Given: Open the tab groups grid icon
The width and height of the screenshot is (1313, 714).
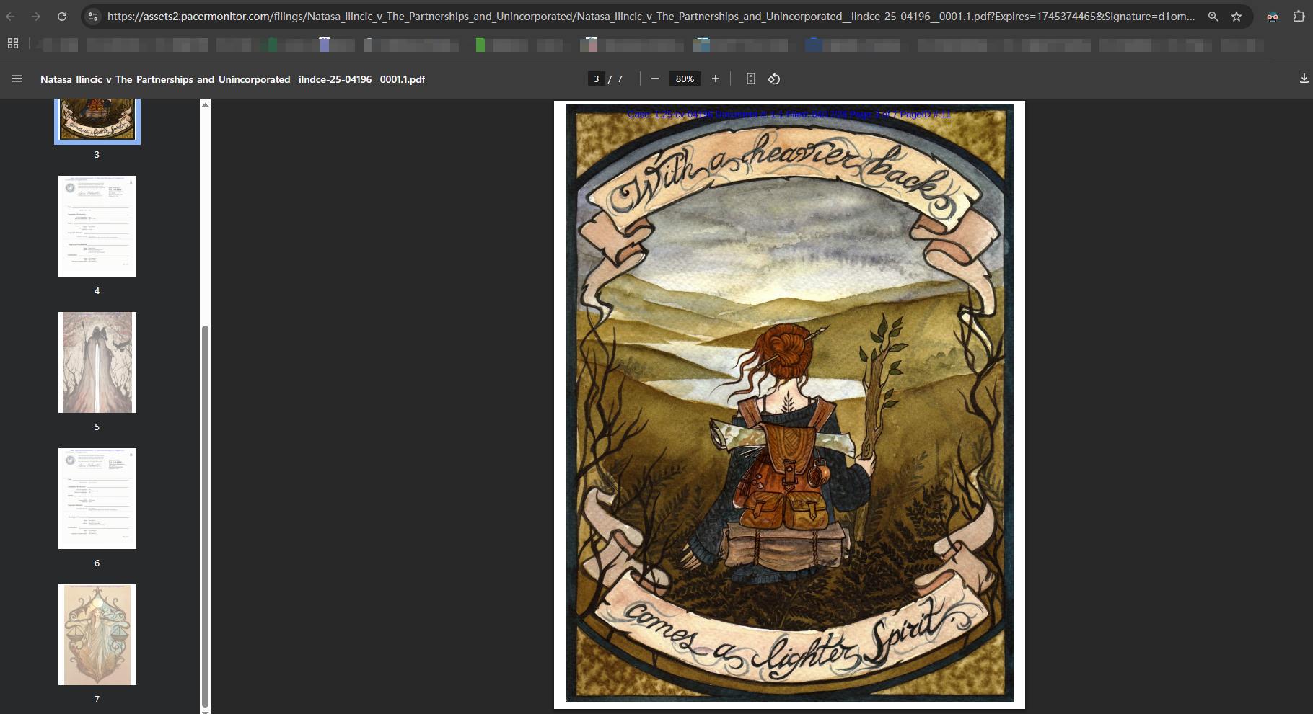Looking at the screenshot, I should pyautogui.click(x=13, y=44).
